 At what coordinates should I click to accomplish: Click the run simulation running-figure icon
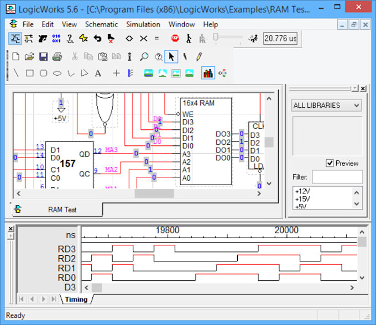[253, 38]
